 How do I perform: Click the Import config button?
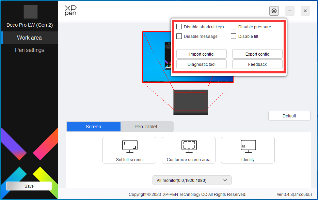click(x=201, y=54)
